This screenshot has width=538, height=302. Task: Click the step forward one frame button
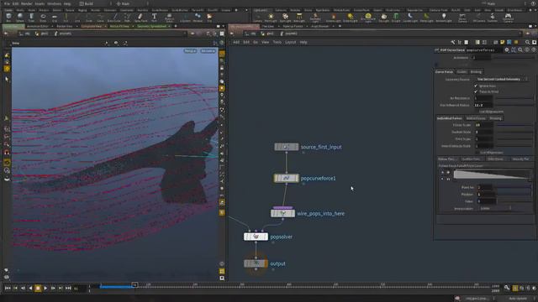coord(53,289)
